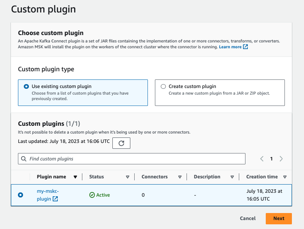The width and height of the screenshot is (304, 229).
Task: Click the external link icon beside Learn more
Action: [245, 47]
